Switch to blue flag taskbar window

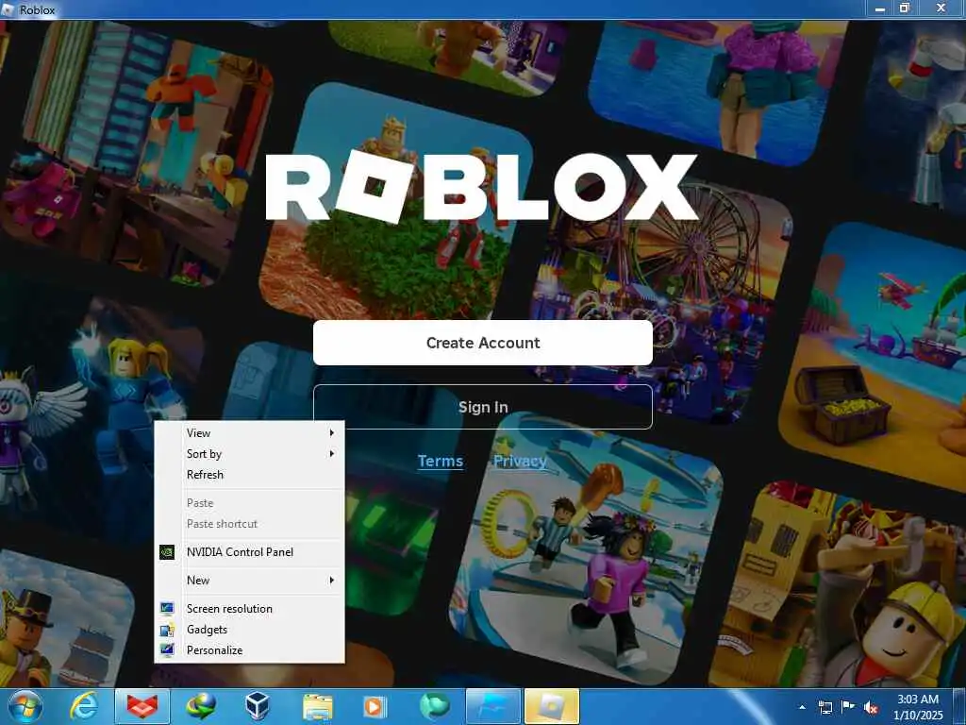(492, 706)
